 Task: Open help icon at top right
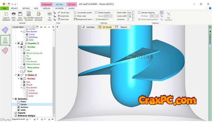pyautogui.click(x=210, y=8)
